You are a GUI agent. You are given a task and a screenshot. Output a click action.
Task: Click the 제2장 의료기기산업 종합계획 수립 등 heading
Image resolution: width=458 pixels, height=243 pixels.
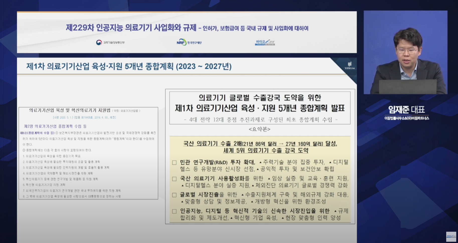55,126
